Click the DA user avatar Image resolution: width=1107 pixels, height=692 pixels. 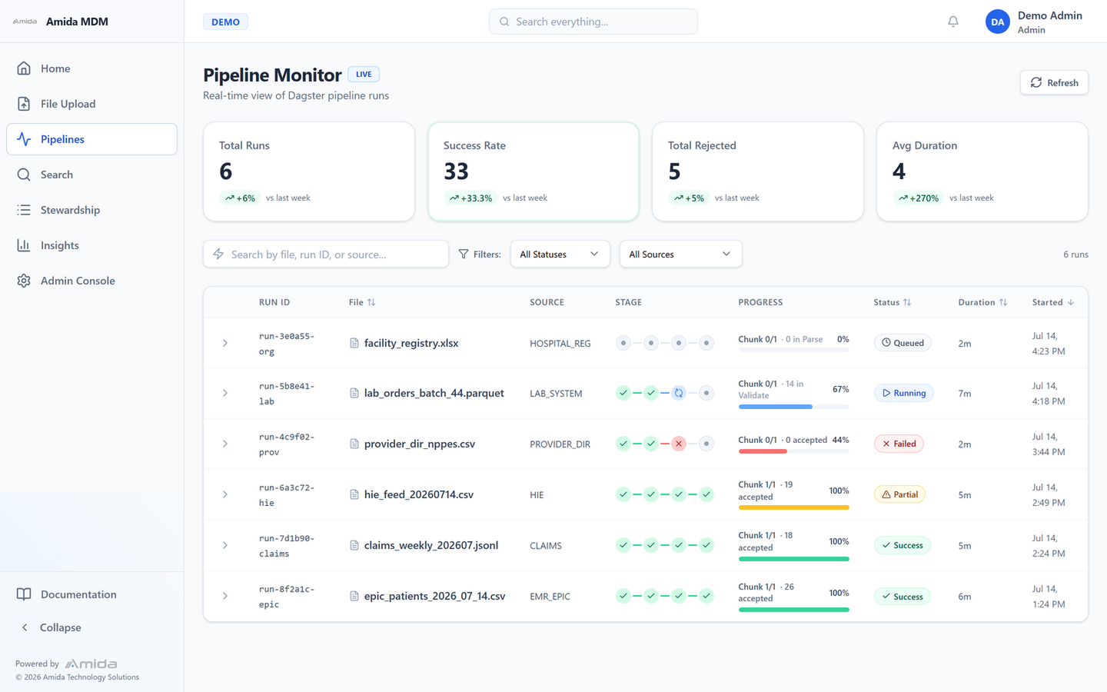click(997, 22)
